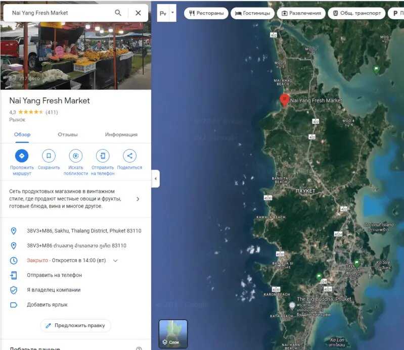
Task: Click the red Nai Yang Fresh Market map pin
Action: click(x=285, y=100)
